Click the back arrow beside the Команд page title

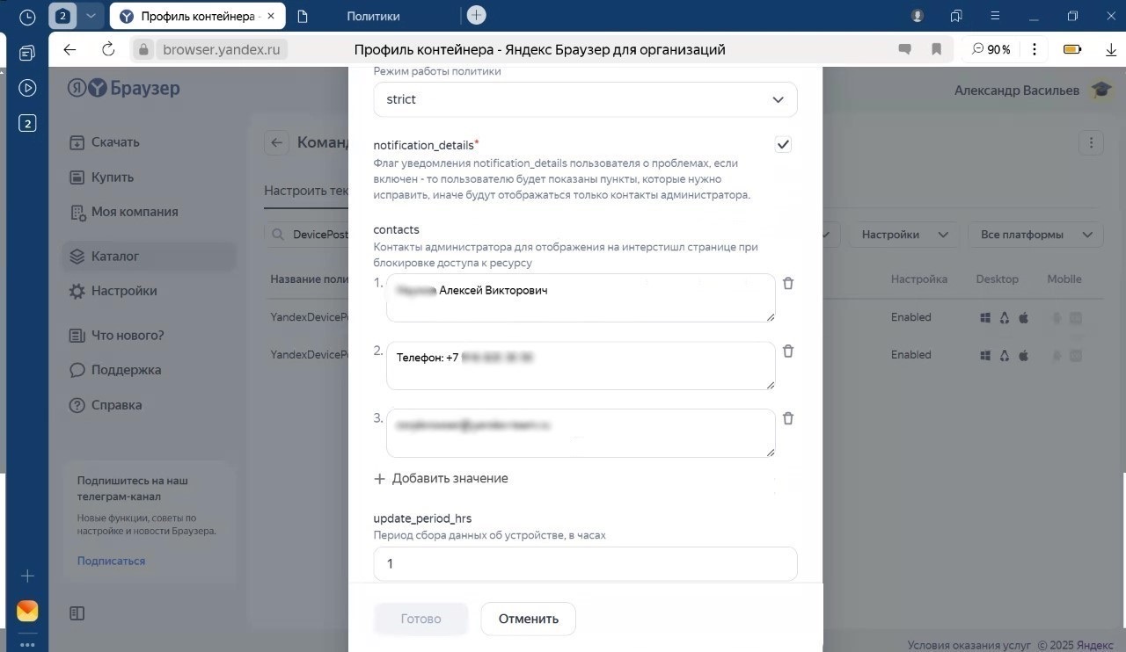coord(276,142)
